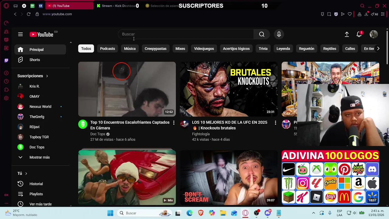
Task: Open Kris R. subscription channel
Action: (x=40, y=86)
